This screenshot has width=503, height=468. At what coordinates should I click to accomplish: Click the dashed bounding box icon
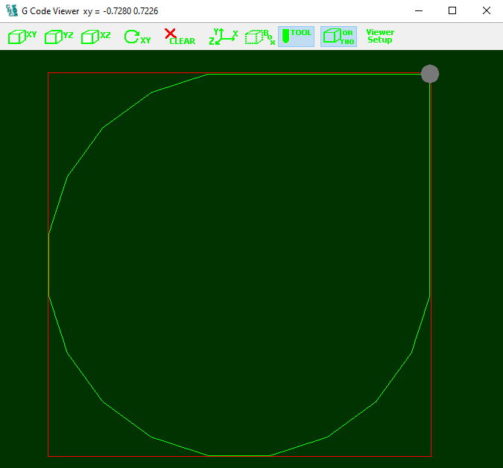click(x=260, y=37)
